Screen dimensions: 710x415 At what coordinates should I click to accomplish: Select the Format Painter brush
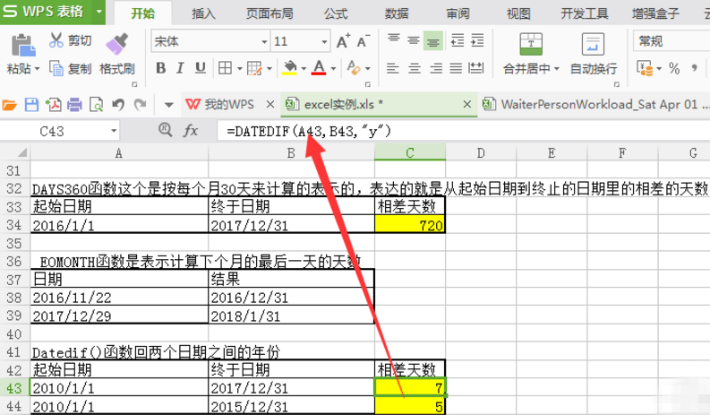116,44
